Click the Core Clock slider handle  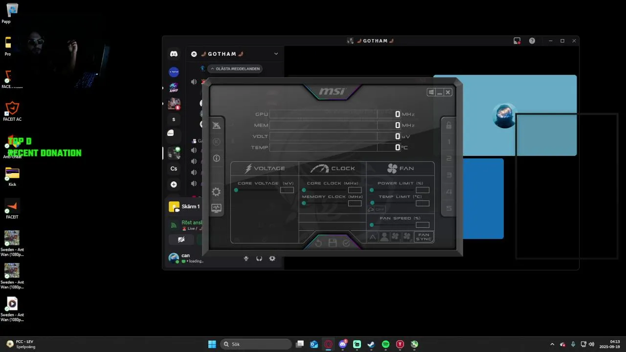coord(304,190)
